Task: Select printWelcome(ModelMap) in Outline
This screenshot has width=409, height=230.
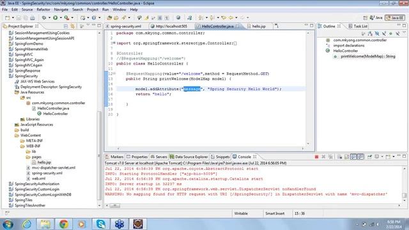Action: (x=368, y=56)
